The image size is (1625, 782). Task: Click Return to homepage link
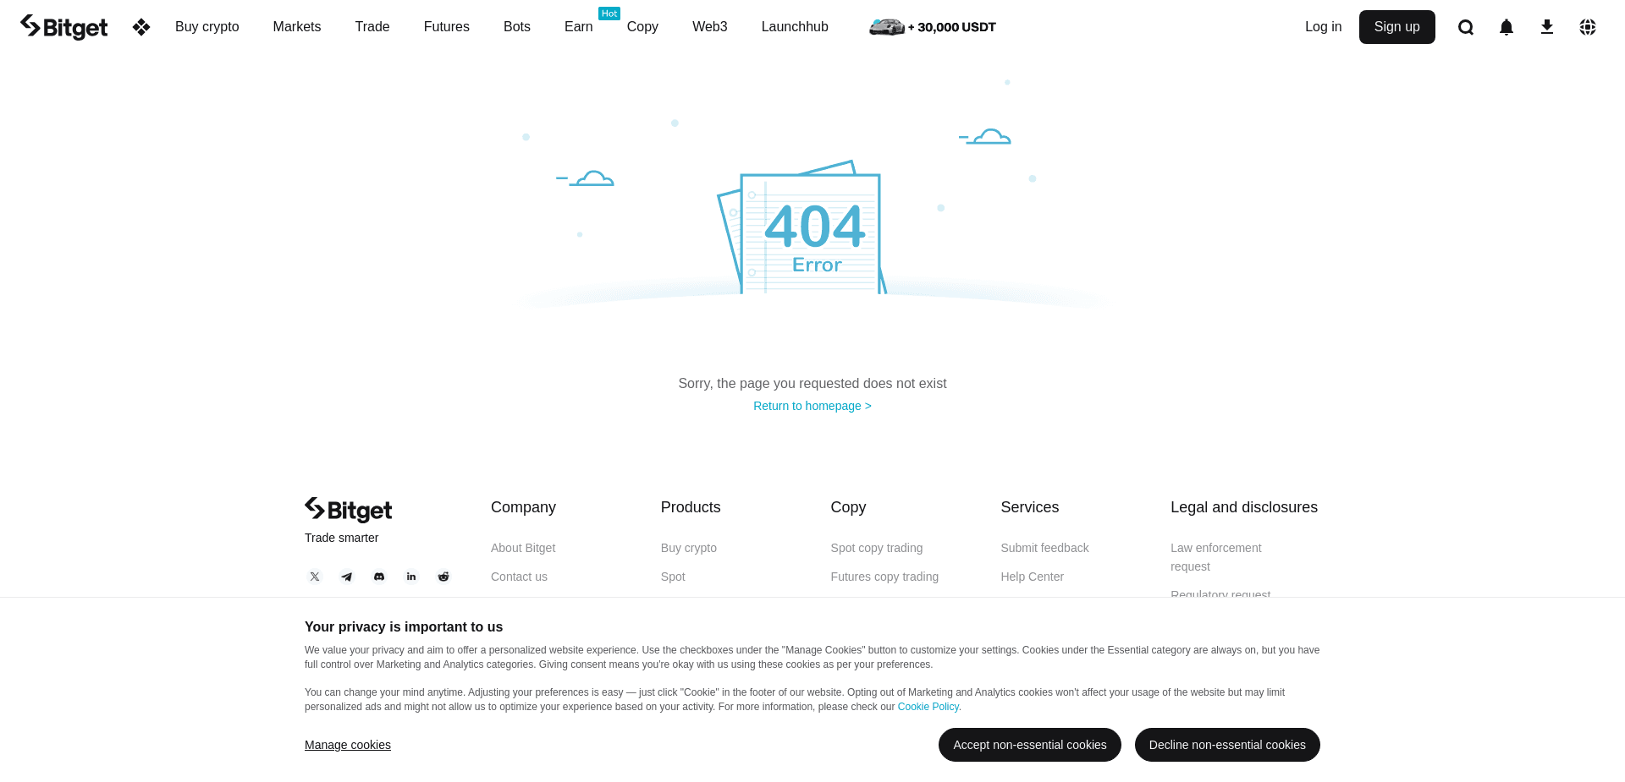tap(812, 406)
